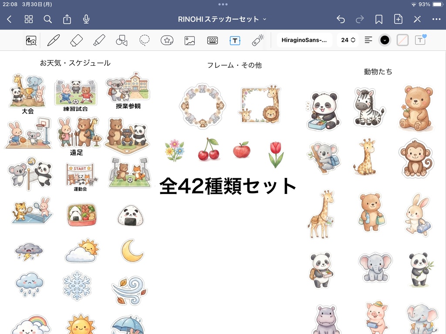Add a new page
The width and height of the screenshot is (446, 334).
tap(398, 19)
